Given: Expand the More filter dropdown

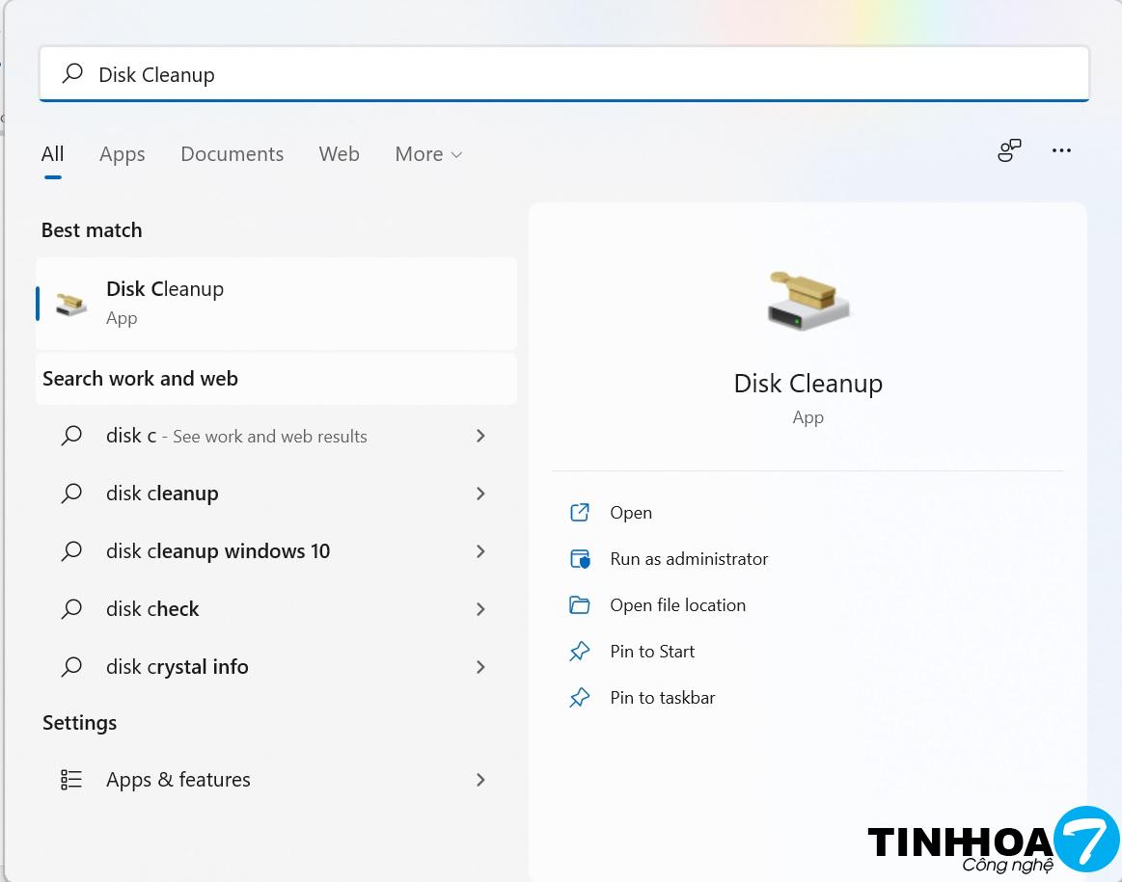Looking at the screenshot, I should click(x=428, y=154).
